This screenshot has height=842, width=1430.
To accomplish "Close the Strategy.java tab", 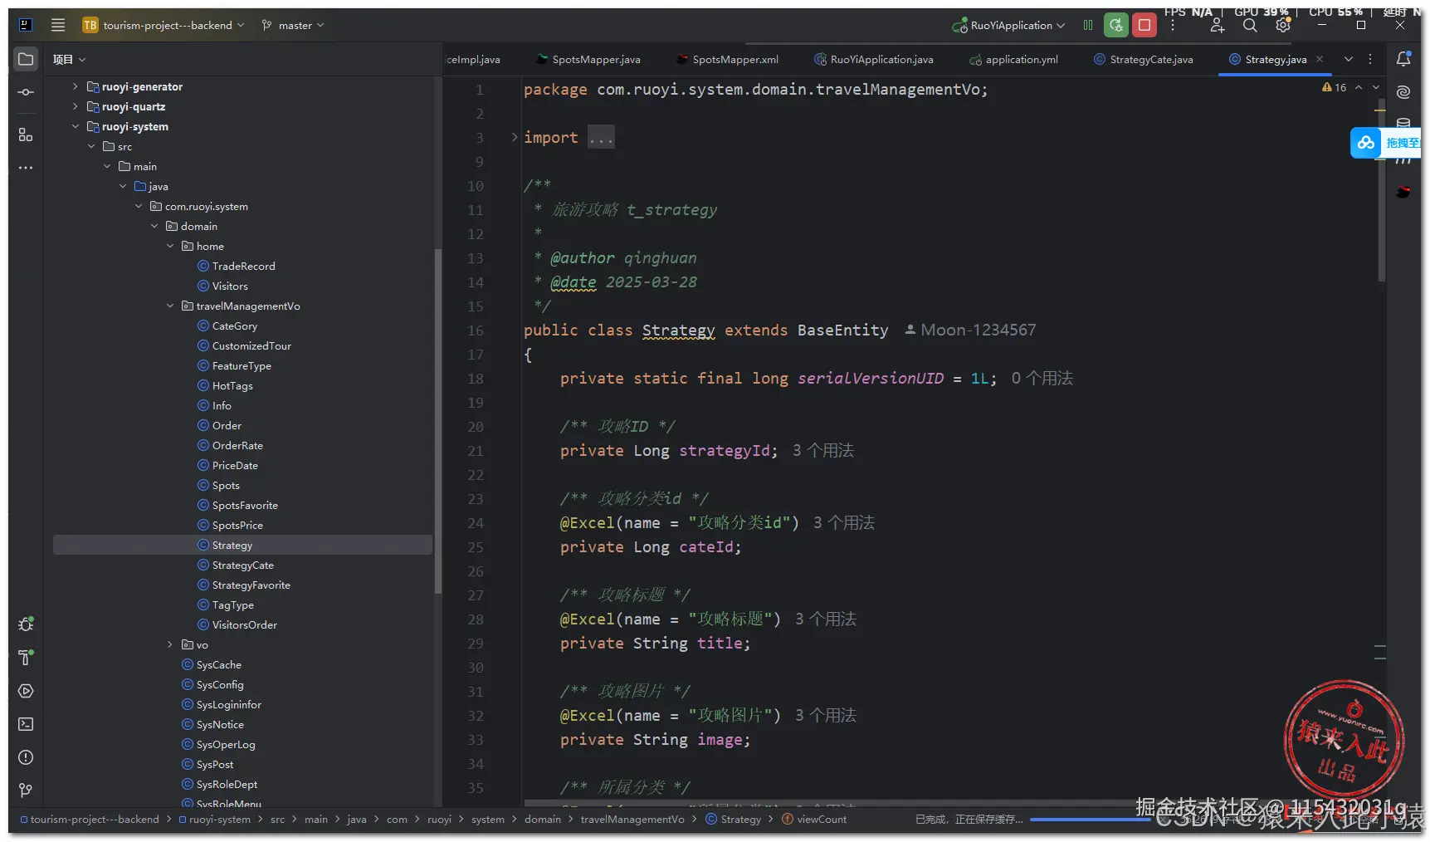I will tap(1320, 59).
